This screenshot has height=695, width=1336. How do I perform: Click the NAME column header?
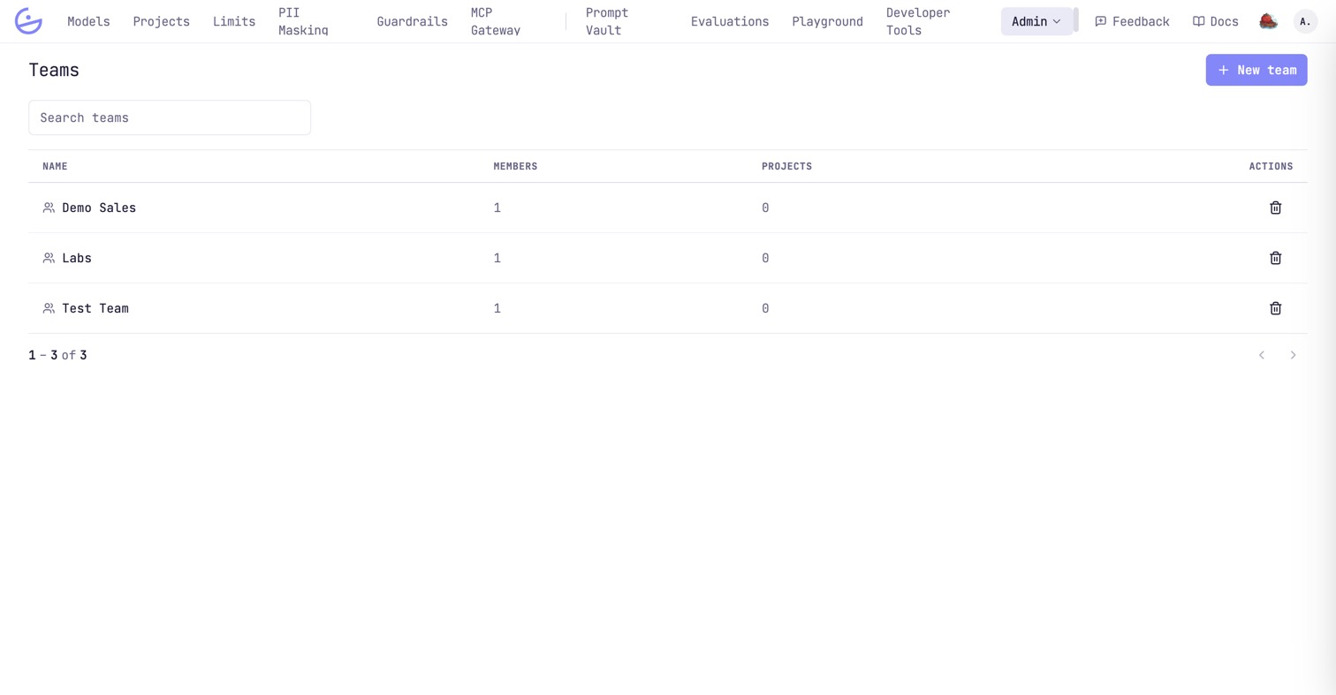point(55,166)
